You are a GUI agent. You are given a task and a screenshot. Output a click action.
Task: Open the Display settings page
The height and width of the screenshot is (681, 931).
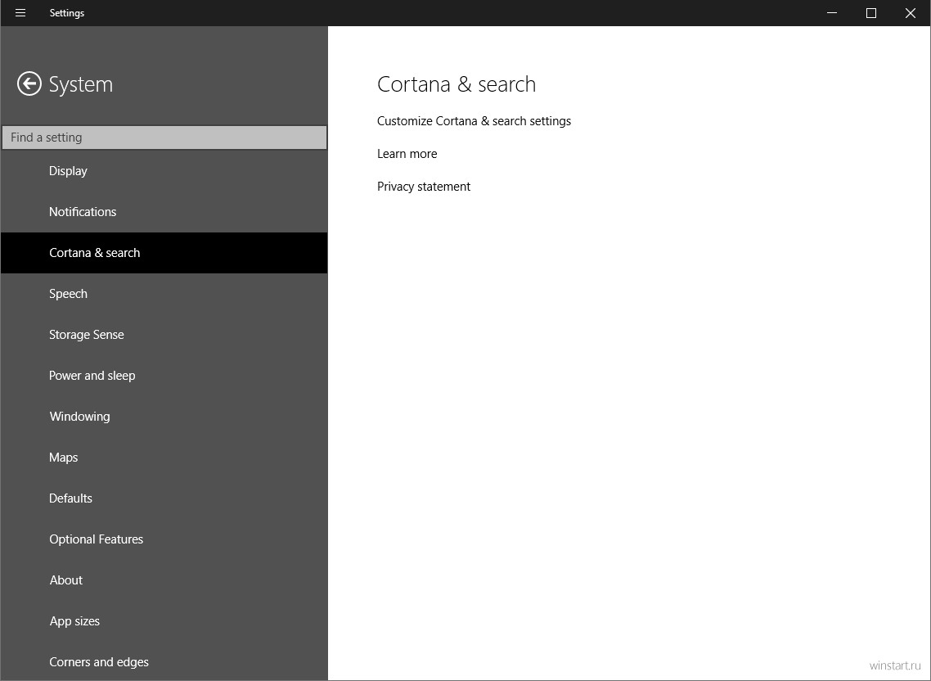coord(164,171)
